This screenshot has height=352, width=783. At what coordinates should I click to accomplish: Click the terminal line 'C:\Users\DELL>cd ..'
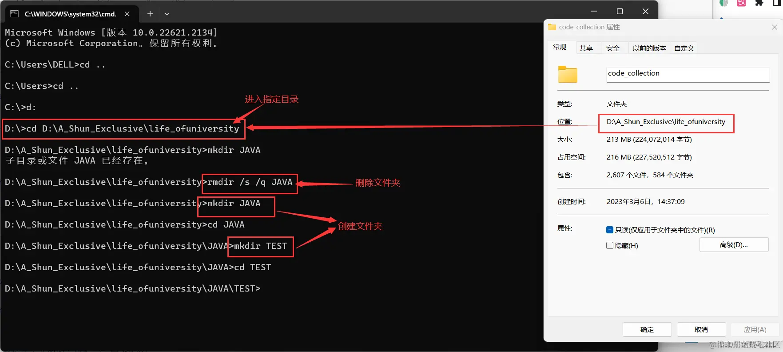tap(55, 64)
